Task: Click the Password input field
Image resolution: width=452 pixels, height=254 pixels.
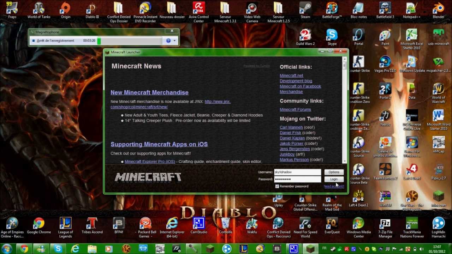Action: (x=298, y=179)
